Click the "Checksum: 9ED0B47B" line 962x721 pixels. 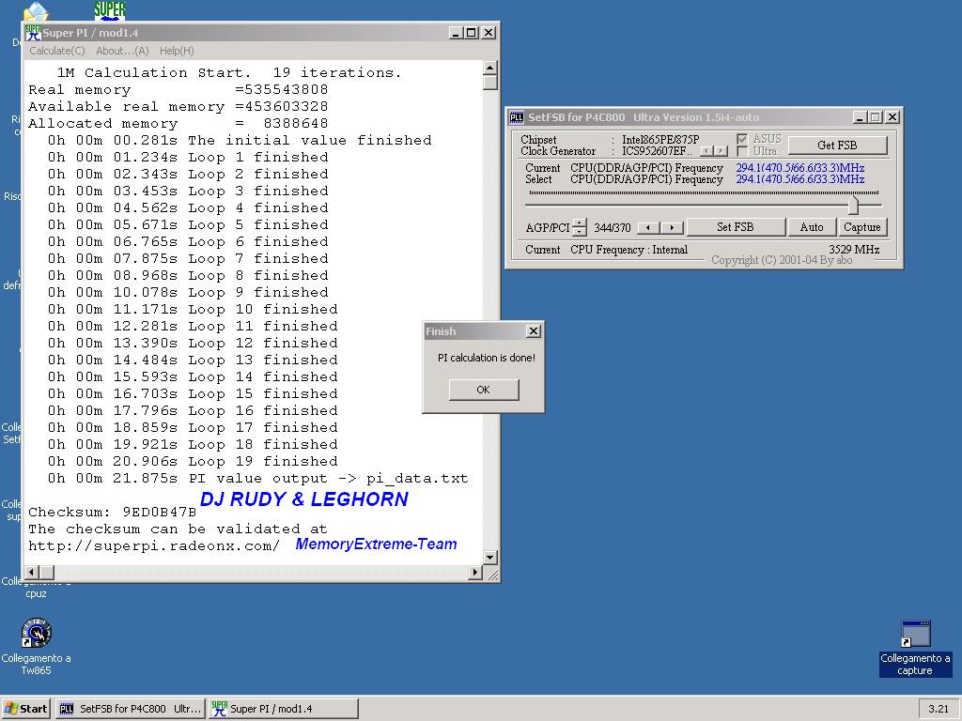point(113,512)
